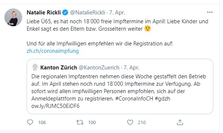223x133 pixels.
Task: Open the 7. Apr. timestamp of main tweet
Action: click(117, 13)
